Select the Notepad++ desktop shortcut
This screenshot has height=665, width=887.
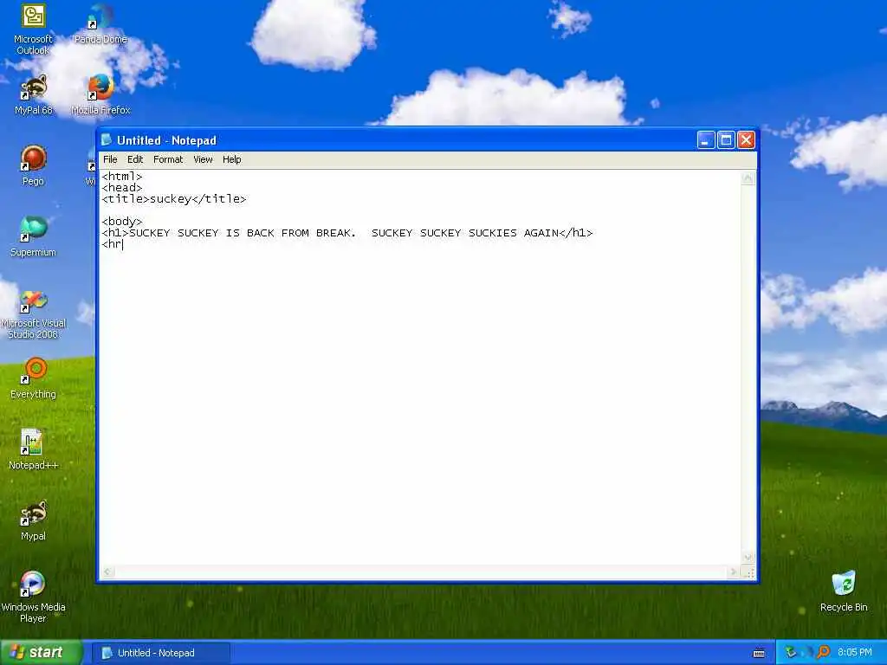pyautogui.click(x=34, y=449)
